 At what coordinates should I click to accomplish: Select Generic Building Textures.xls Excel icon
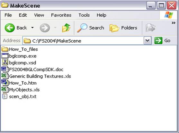pyautogui.click(x=5, y=76)
